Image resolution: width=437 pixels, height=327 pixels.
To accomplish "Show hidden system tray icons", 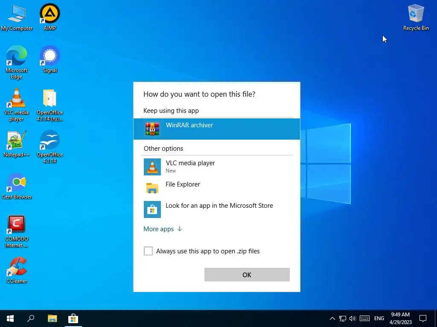I will (x=332, y=318).
